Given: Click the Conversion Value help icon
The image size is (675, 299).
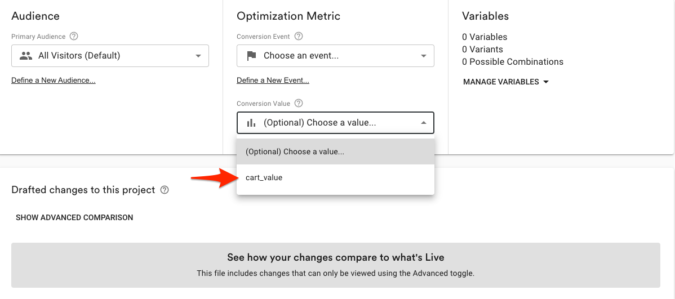Looking at the screenshot, I should 299,103.
